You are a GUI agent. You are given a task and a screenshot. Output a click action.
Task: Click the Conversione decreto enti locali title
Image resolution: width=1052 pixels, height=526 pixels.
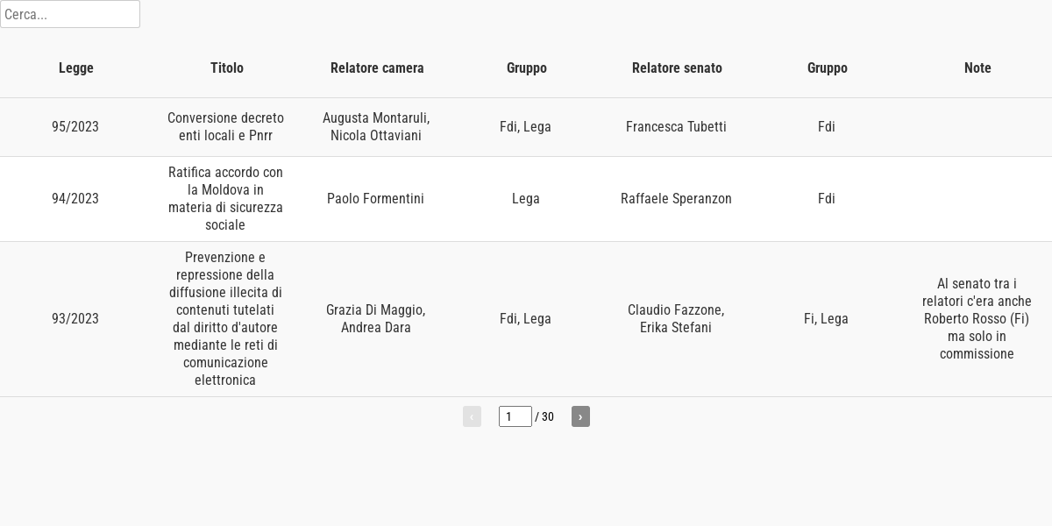tap(225, 127)
